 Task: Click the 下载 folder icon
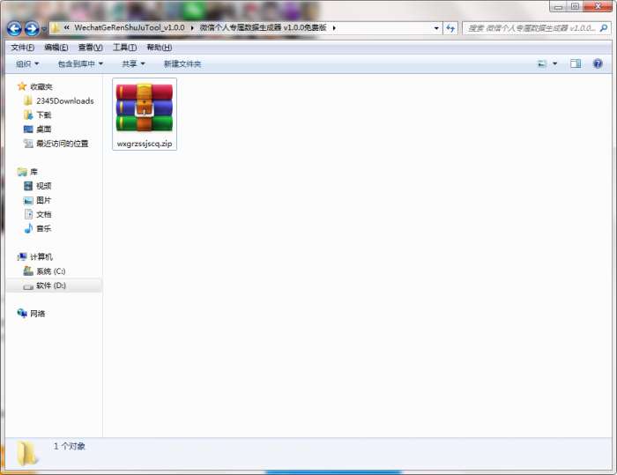point(28,115)
